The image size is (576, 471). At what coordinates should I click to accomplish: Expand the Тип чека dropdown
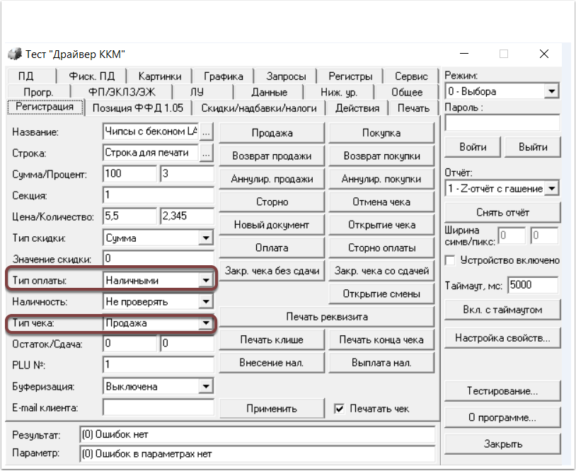pyautogui.click(x=206, y=323)
